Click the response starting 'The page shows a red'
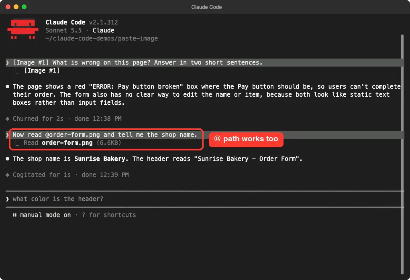The image size is (410, 280). tap(206, 95)
